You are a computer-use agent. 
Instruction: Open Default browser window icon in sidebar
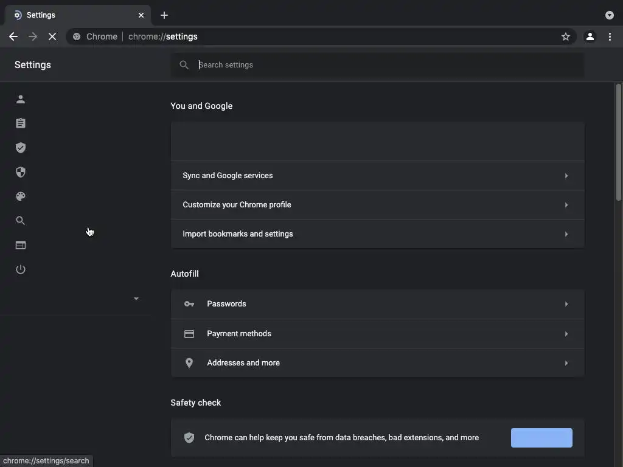21,245
